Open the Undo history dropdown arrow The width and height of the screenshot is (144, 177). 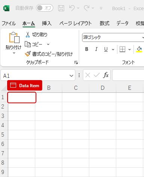coord(78,8)
